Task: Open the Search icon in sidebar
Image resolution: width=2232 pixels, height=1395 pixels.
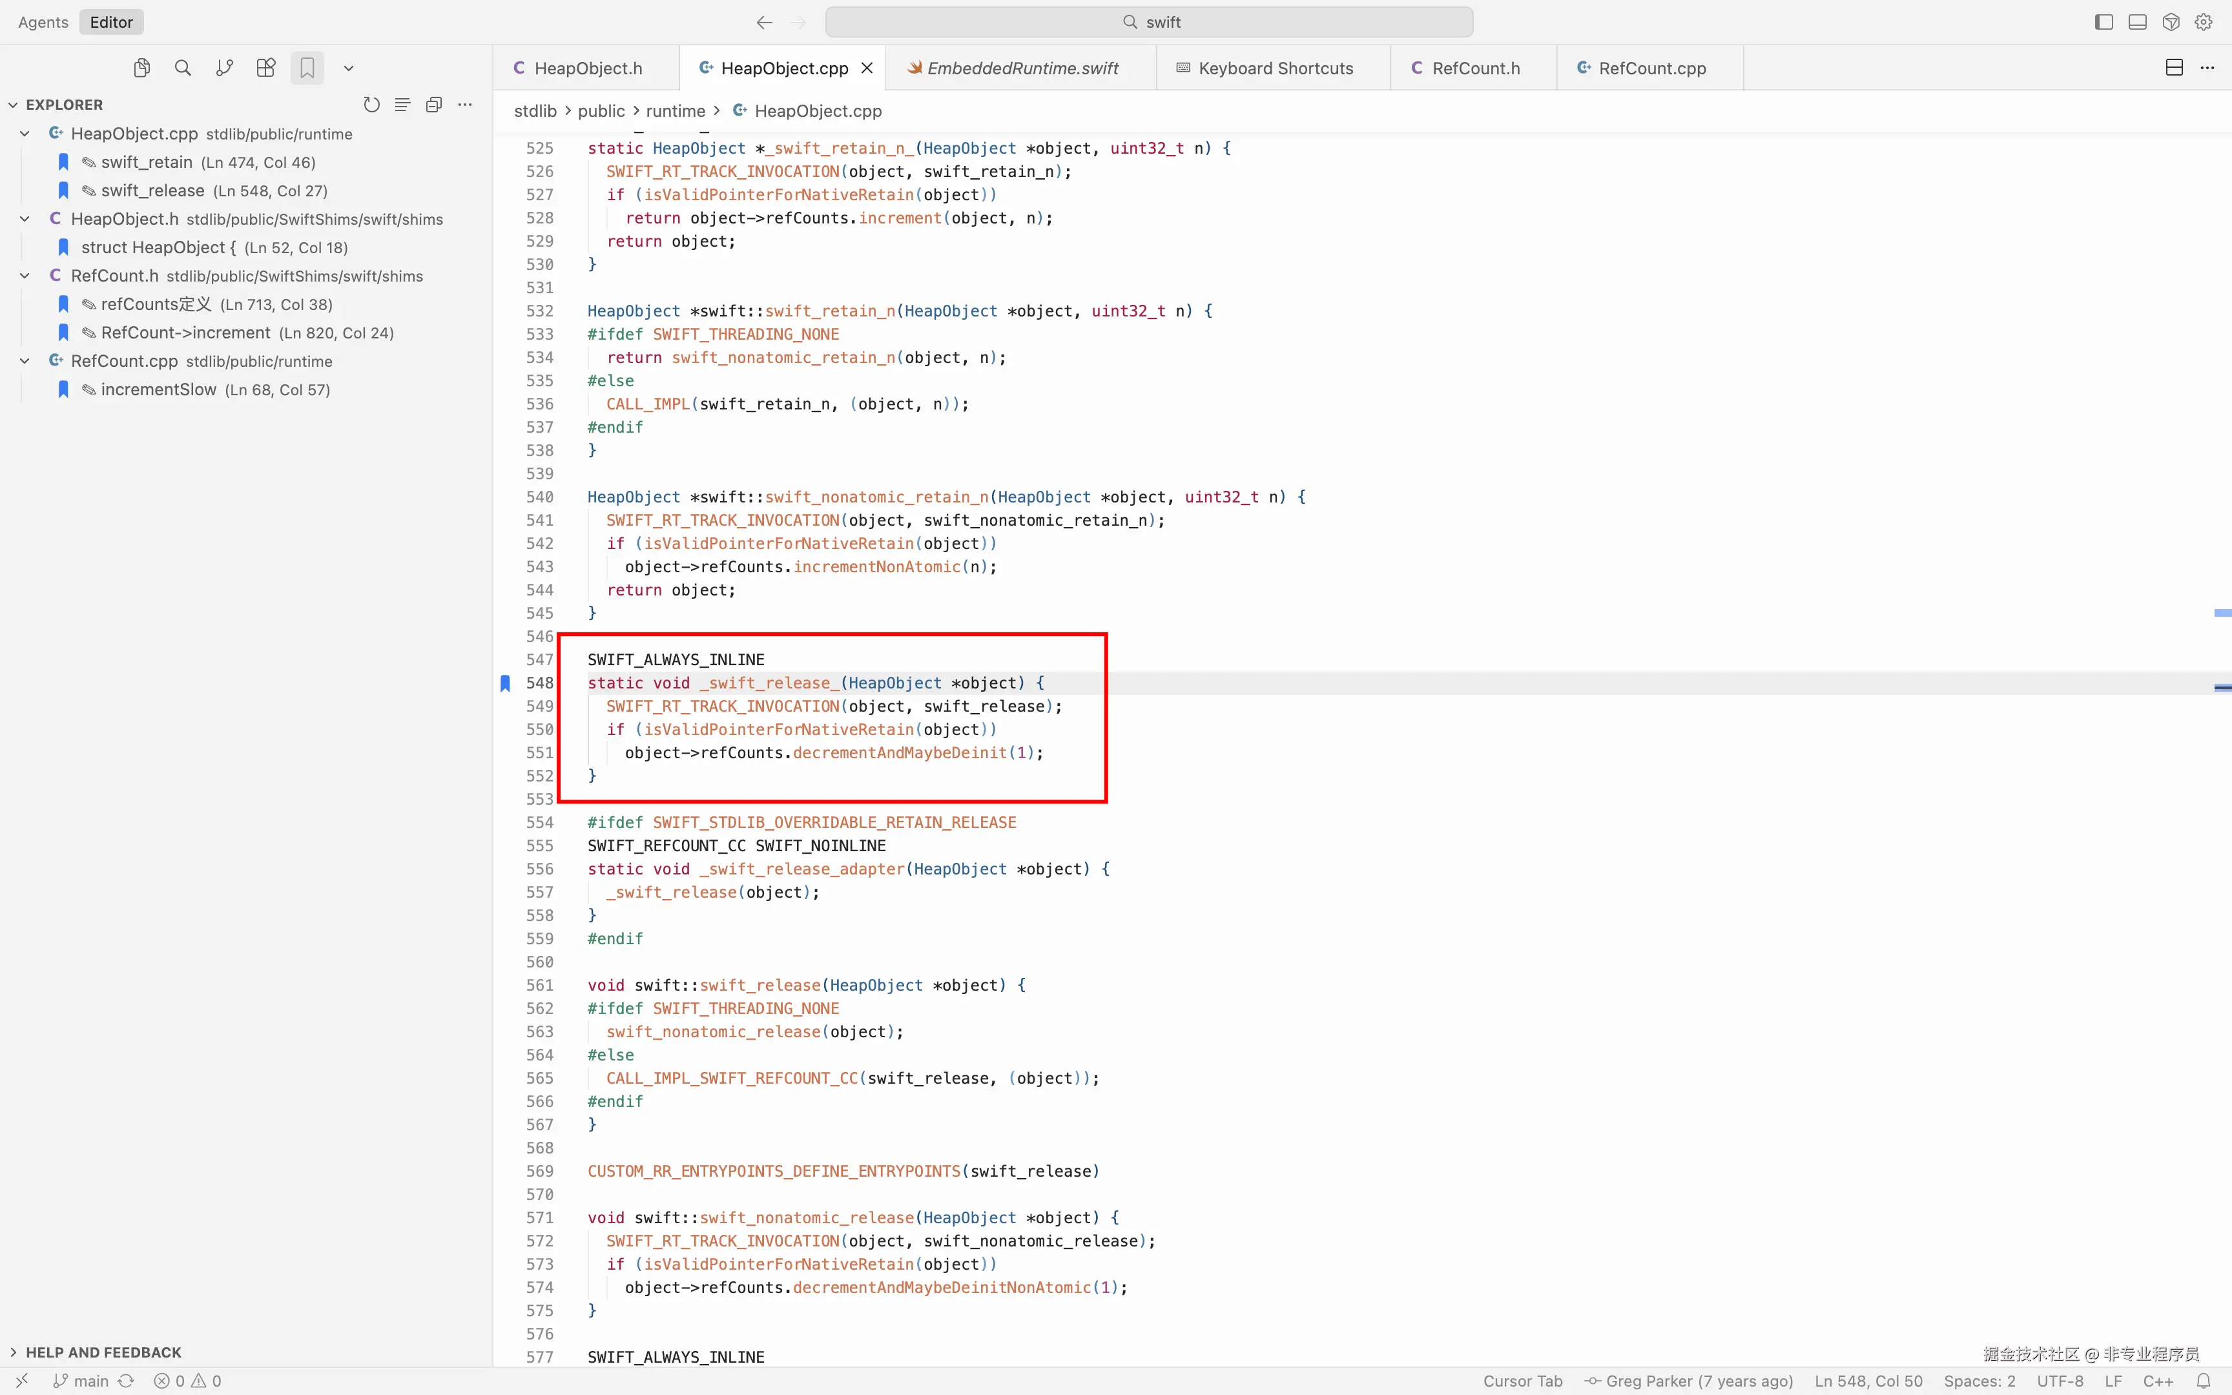Action: coord(183,68)
